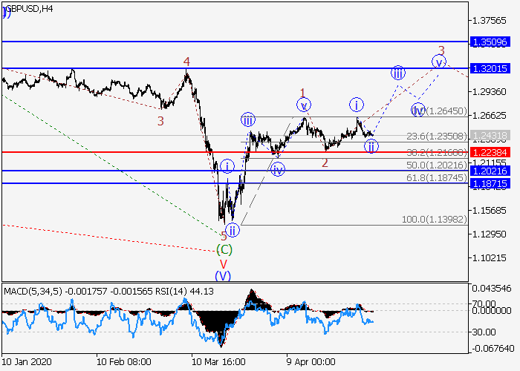Click the green (C) wave label
Viewport: 520px width, 371px height.
coord(224,249)
